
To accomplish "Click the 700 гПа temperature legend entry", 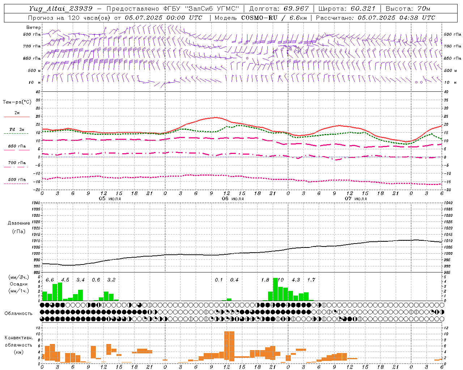I will [17, 163].
